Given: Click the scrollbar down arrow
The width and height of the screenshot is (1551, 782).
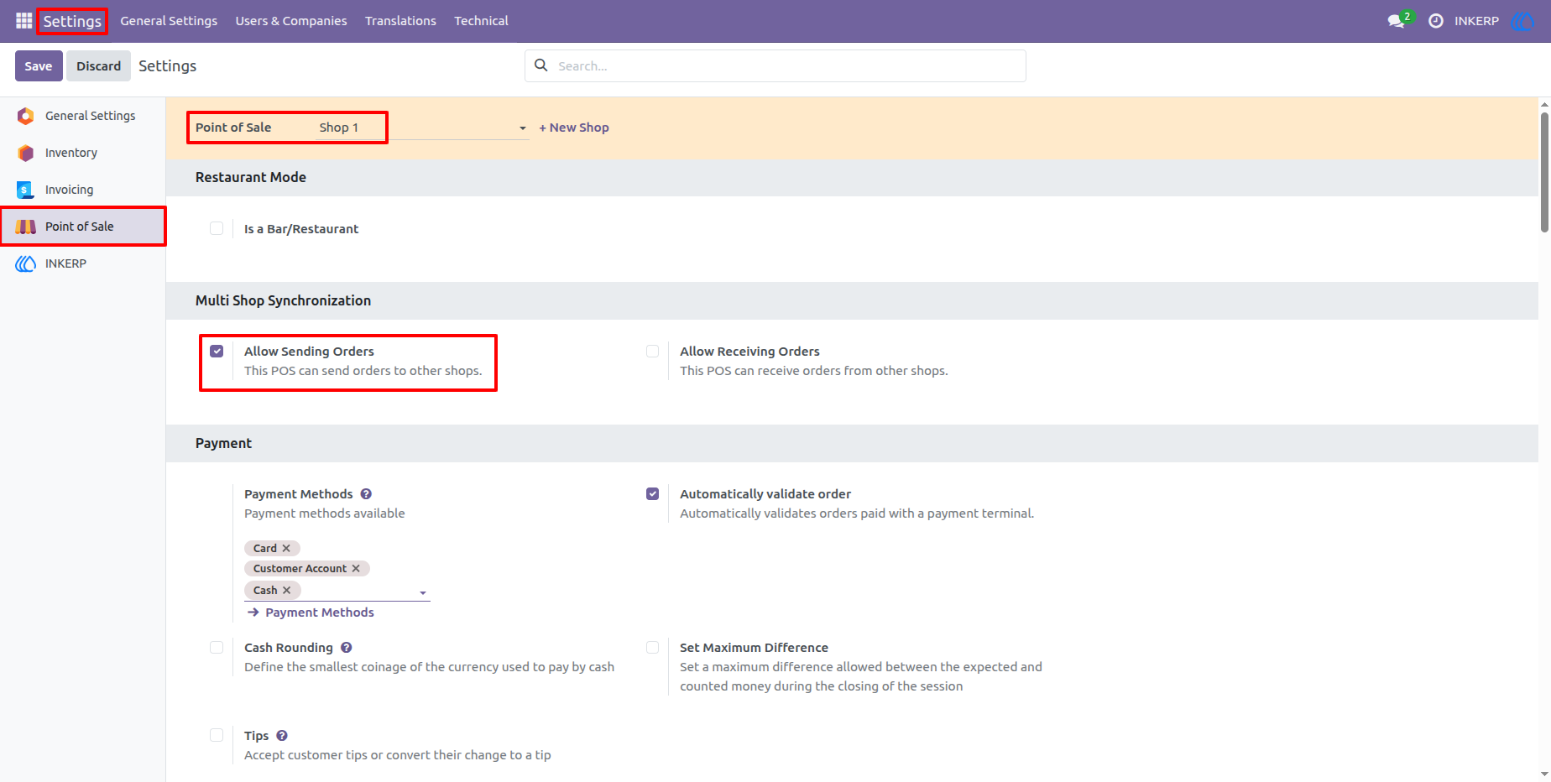Looking at the screenshot, I should pos(1544,774).
